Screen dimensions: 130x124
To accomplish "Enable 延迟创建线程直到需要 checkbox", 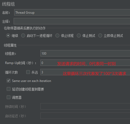I will 9,89.
